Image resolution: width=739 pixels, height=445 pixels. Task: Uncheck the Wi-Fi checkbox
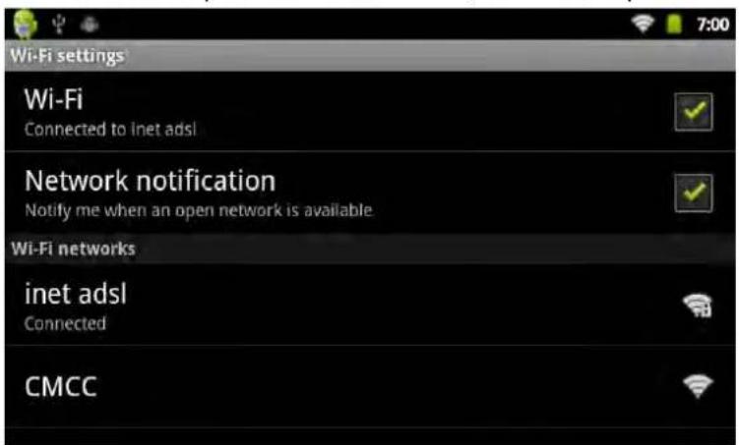pos(694,112)
